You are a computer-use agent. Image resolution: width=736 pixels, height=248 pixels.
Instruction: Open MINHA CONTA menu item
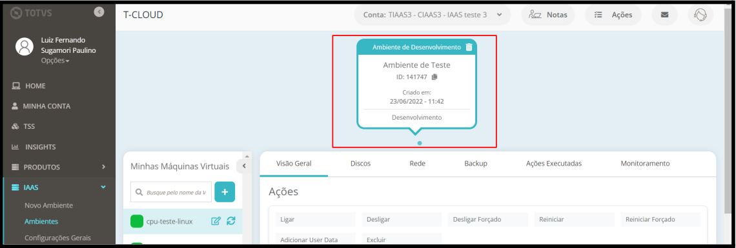pyautogui.click(x=41, y=106)
